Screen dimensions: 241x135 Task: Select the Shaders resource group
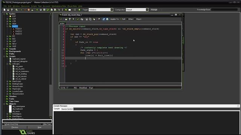pyautogui.click(x=13, y=96)
